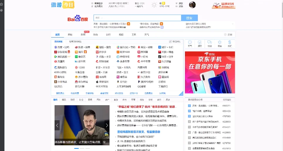The width and height of the screenshot is (283, 151).
Task: Open the 苹果官网 shortcut
Action: point(102,82)
